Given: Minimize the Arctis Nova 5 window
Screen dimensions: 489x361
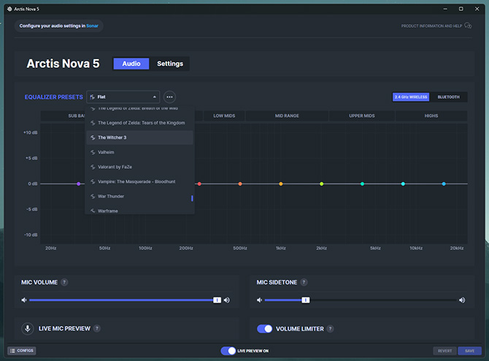Looking at the screenshot, I should 445,9.
